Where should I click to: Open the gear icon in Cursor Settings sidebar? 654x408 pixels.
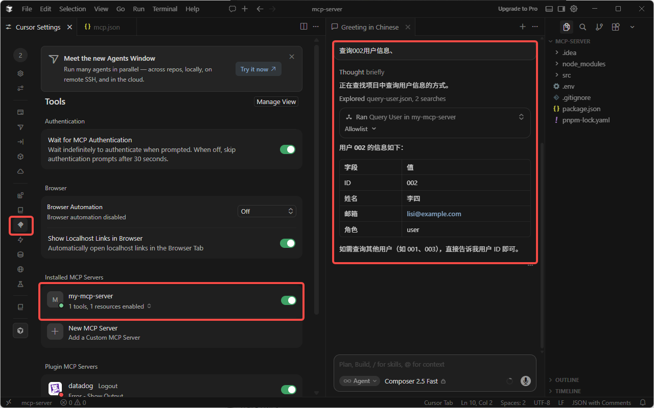pos(20,73)
